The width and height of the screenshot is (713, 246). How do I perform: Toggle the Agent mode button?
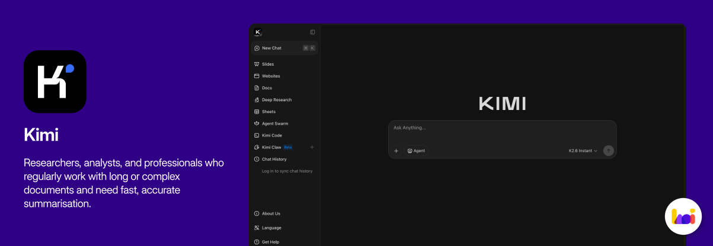[x=416, y=151]
